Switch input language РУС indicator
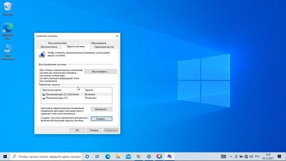 click(x=257, y=157)
